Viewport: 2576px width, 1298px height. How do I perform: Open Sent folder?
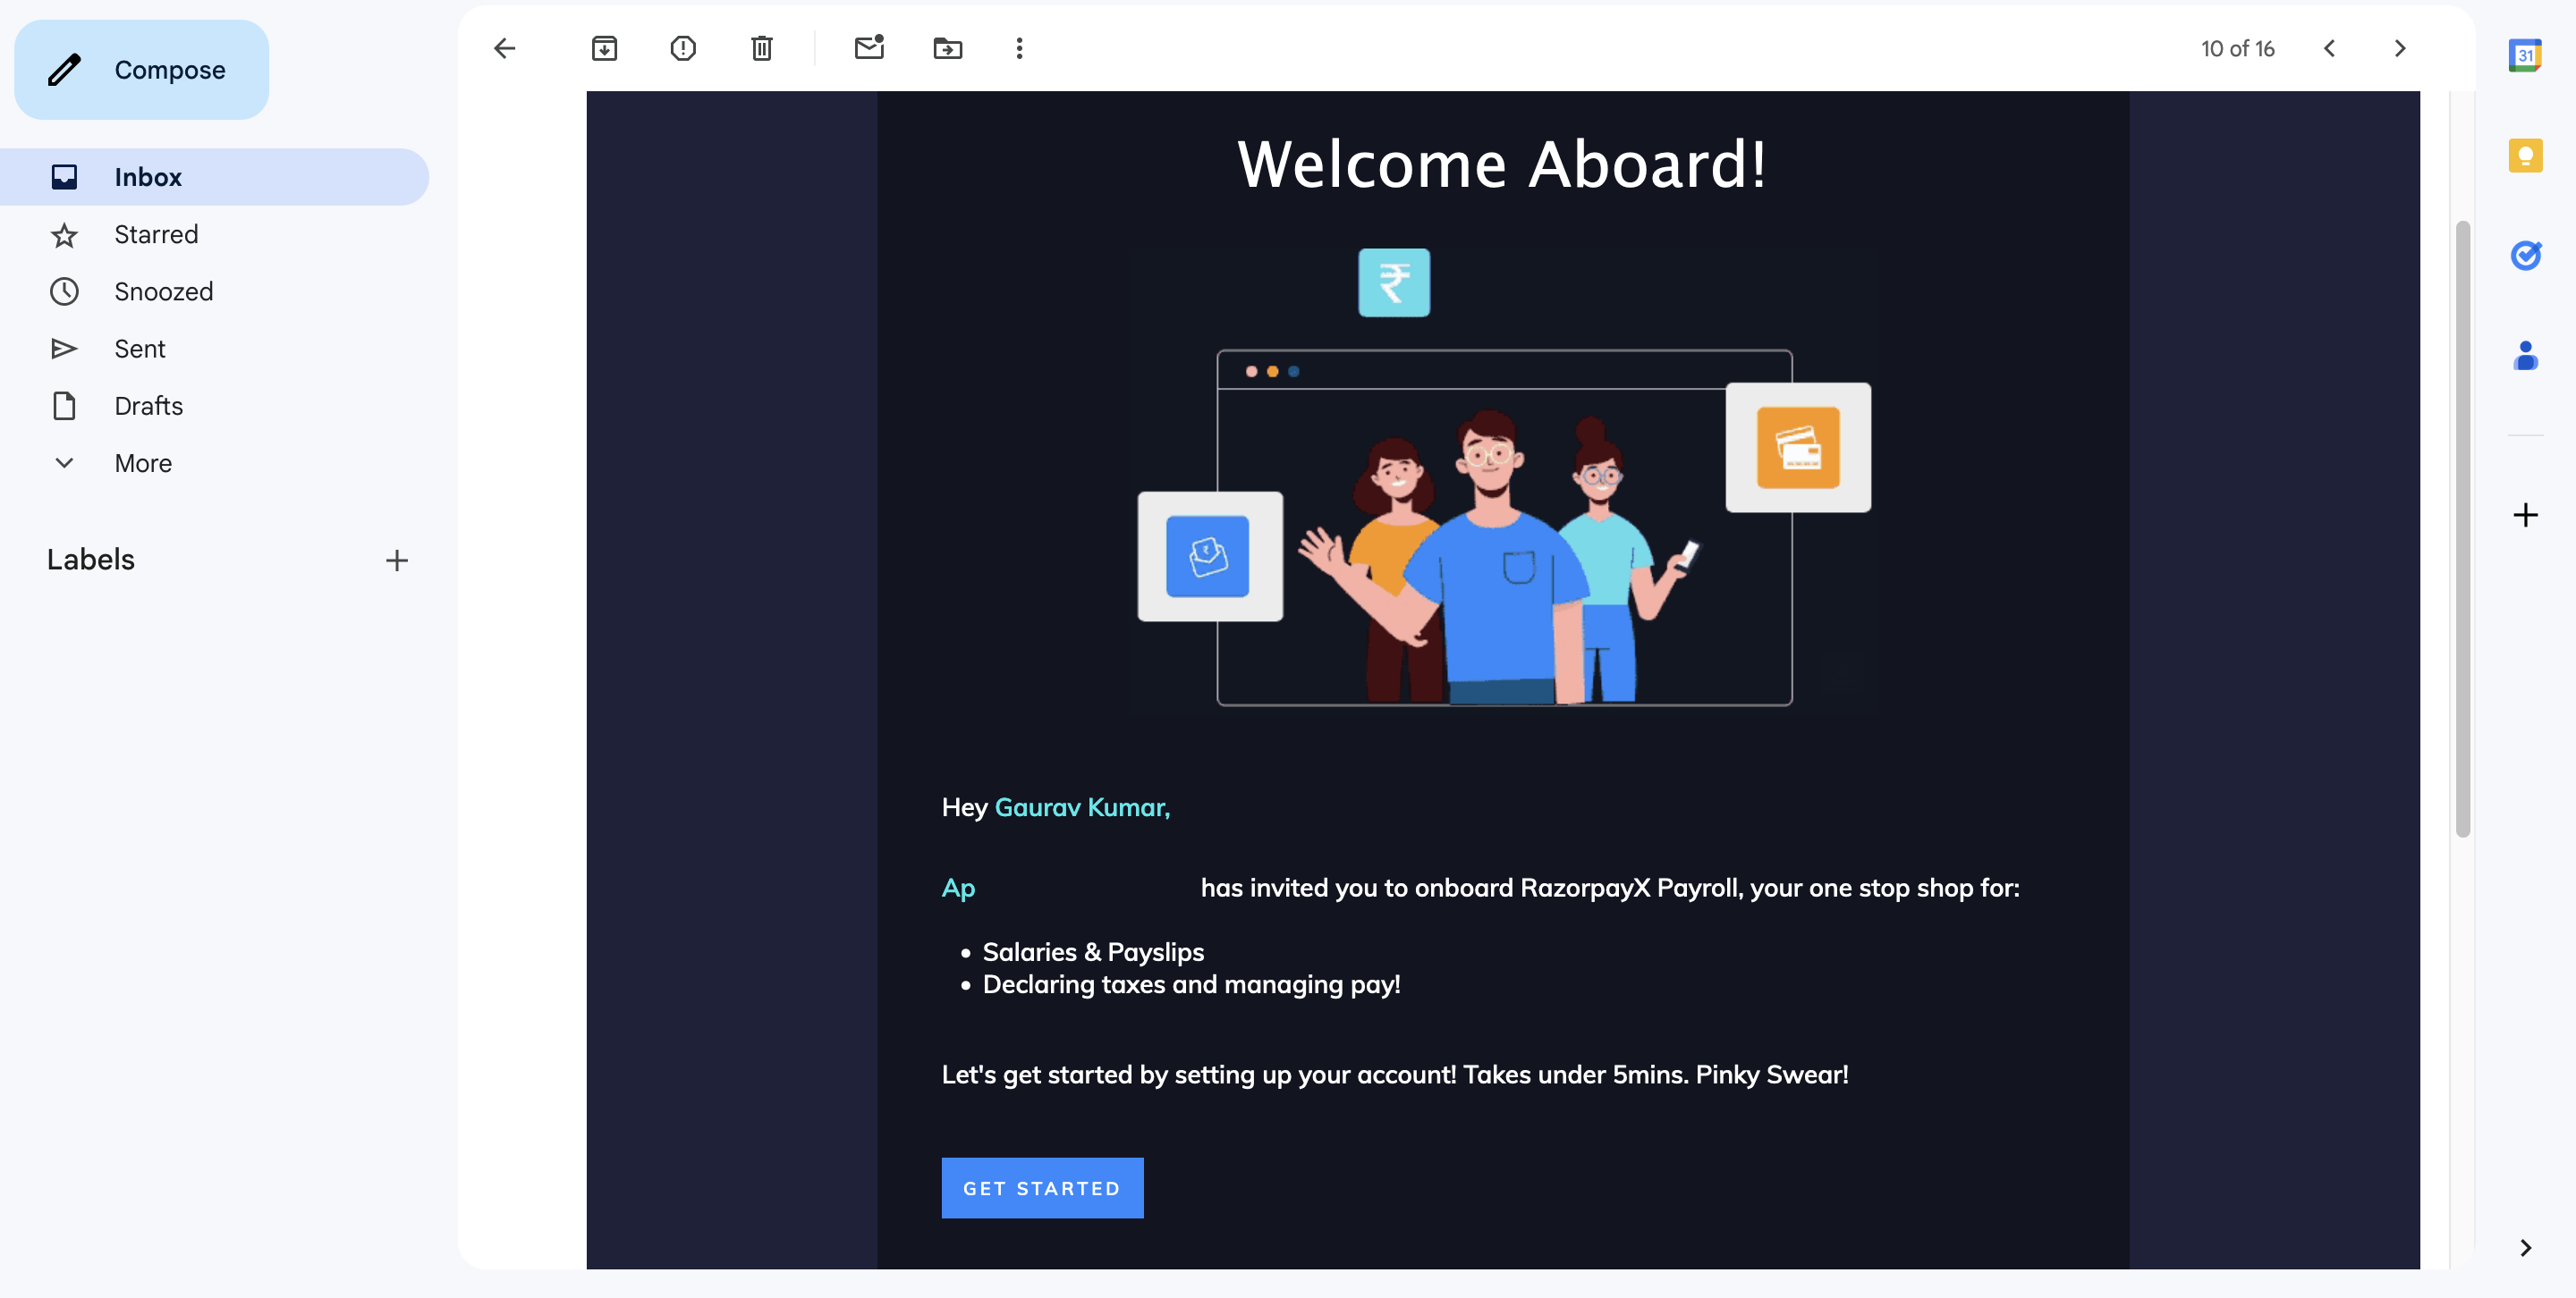point(139,348)
